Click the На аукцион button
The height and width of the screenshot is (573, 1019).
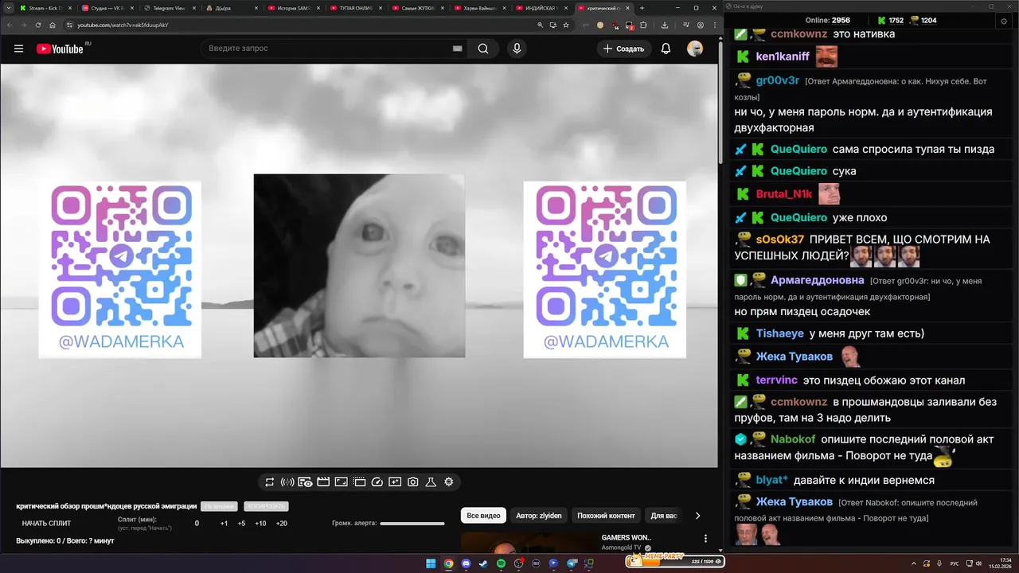(219, 506)
